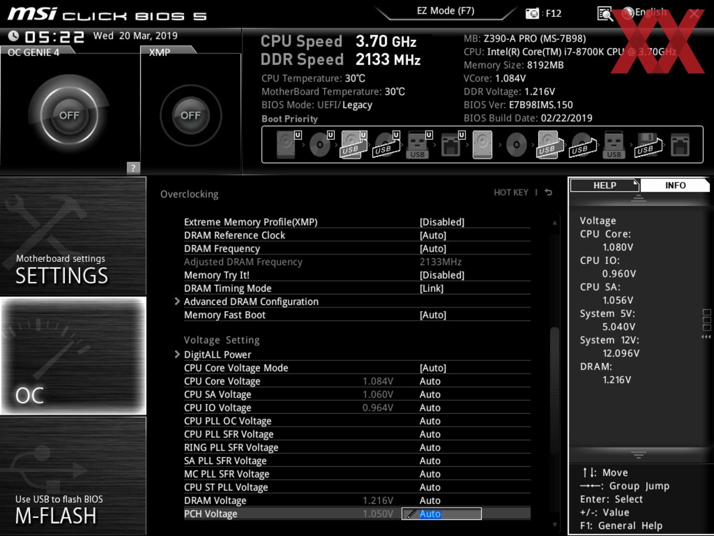Click CPU PLL OC Voltage Auto field
Screen dimensions: 714x536
click(430, 421)
